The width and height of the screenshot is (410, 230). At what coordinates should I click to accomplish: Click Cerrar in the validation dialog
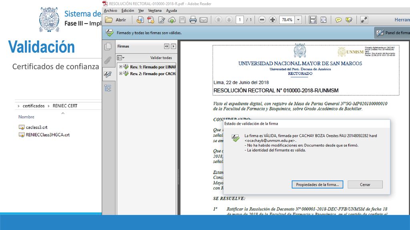point(365,184)
